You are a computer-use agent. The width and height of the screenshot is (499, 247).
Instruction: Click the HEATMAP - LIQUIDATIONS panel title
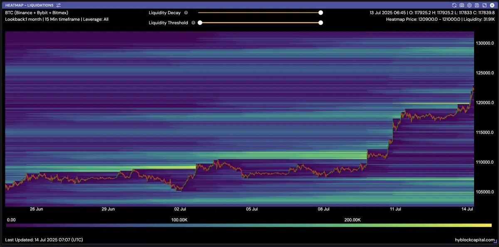[30, 5]
